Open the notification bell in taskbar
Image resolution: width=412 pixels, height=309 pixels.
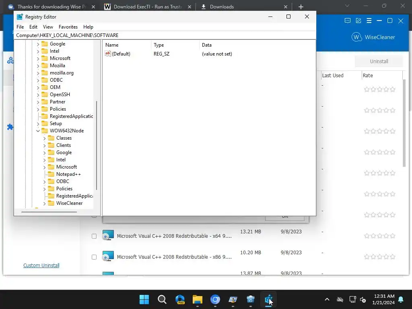coord(401,299)
